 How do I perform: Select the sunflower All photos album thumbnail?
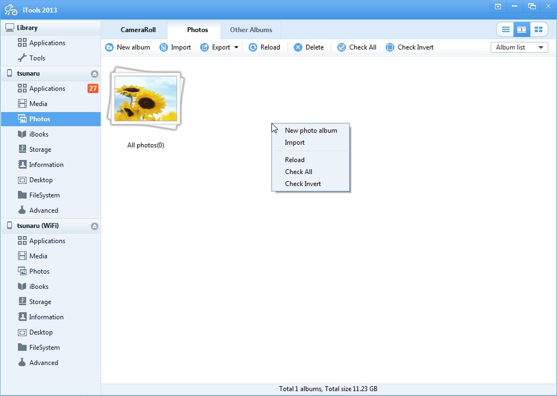pyautogui.click(x=146, y=98)
